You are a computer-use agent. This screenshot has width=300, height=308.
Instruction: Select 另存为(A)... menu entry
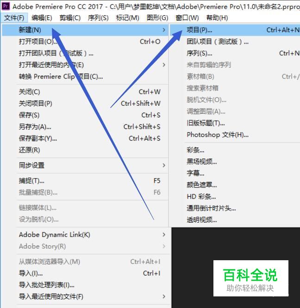pos(85,127)
